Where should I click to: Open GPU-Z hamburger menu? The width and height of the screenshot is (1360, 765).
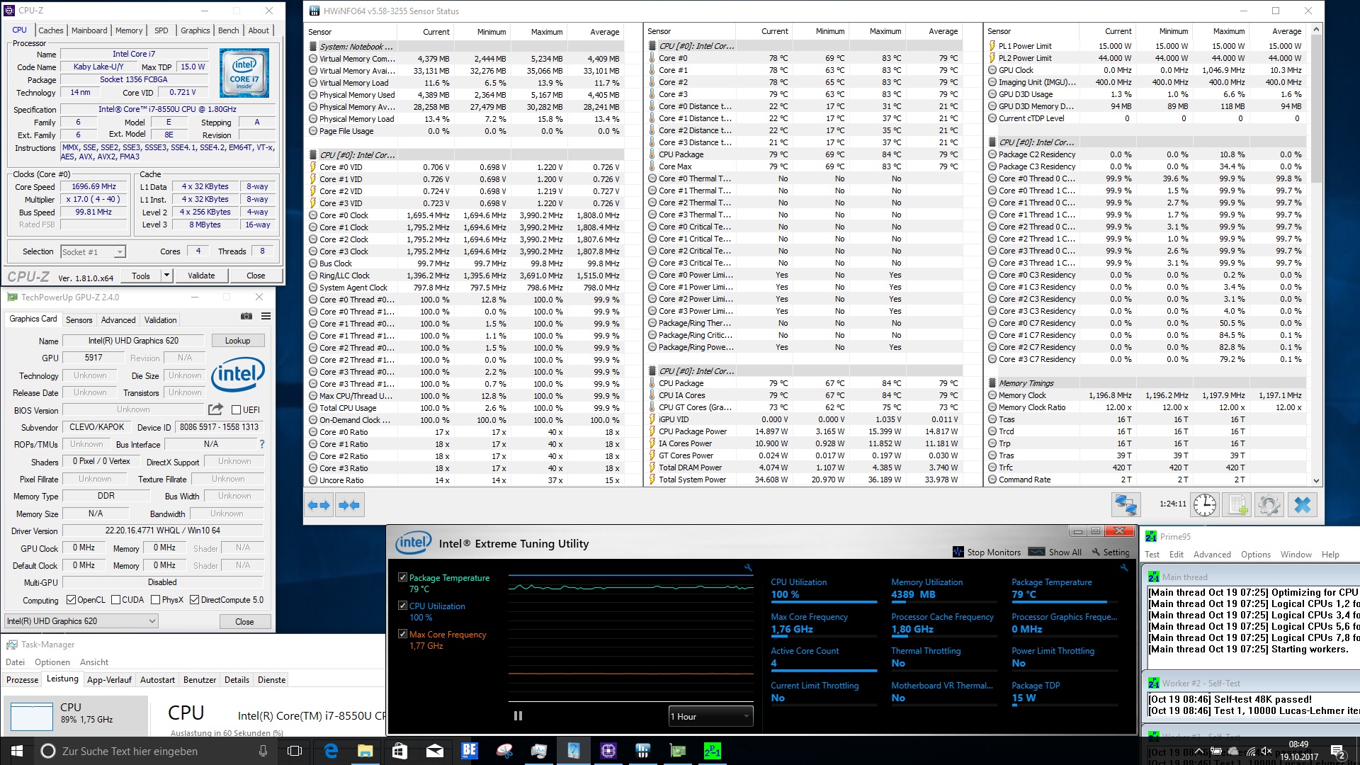tap(266, 317)
